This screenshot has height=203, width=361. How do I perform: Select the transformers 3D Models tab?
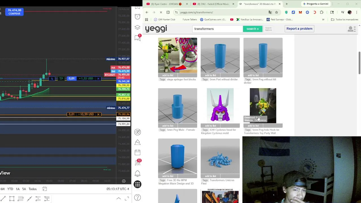(x=259, y=4)
